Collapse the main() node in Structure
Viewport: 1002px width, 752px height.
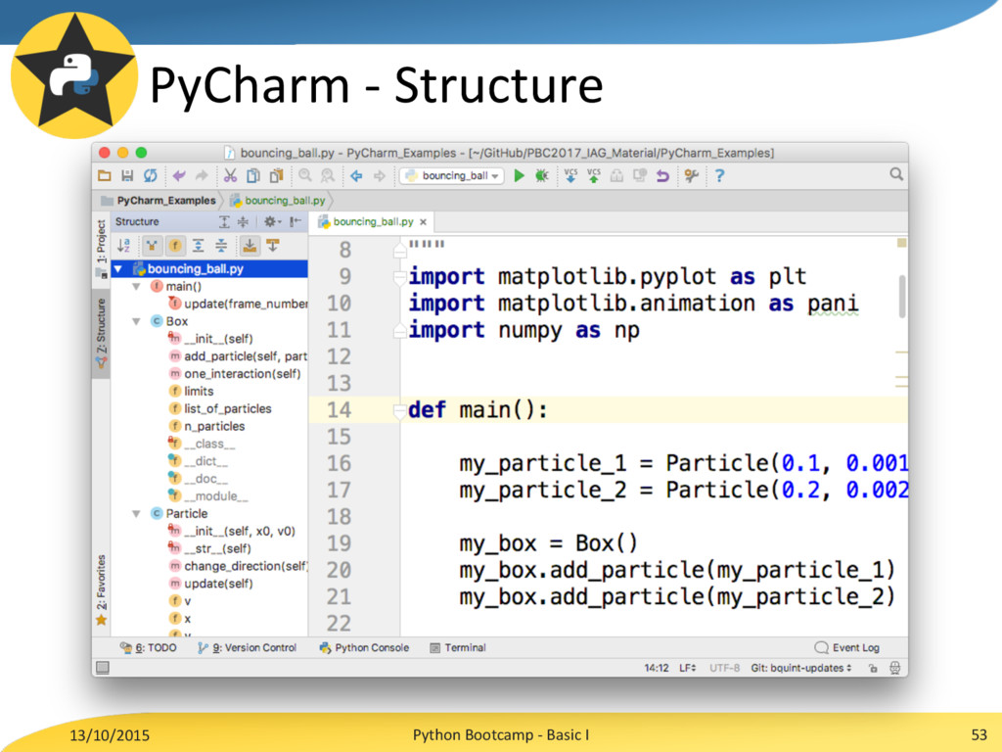pos(136,287)
